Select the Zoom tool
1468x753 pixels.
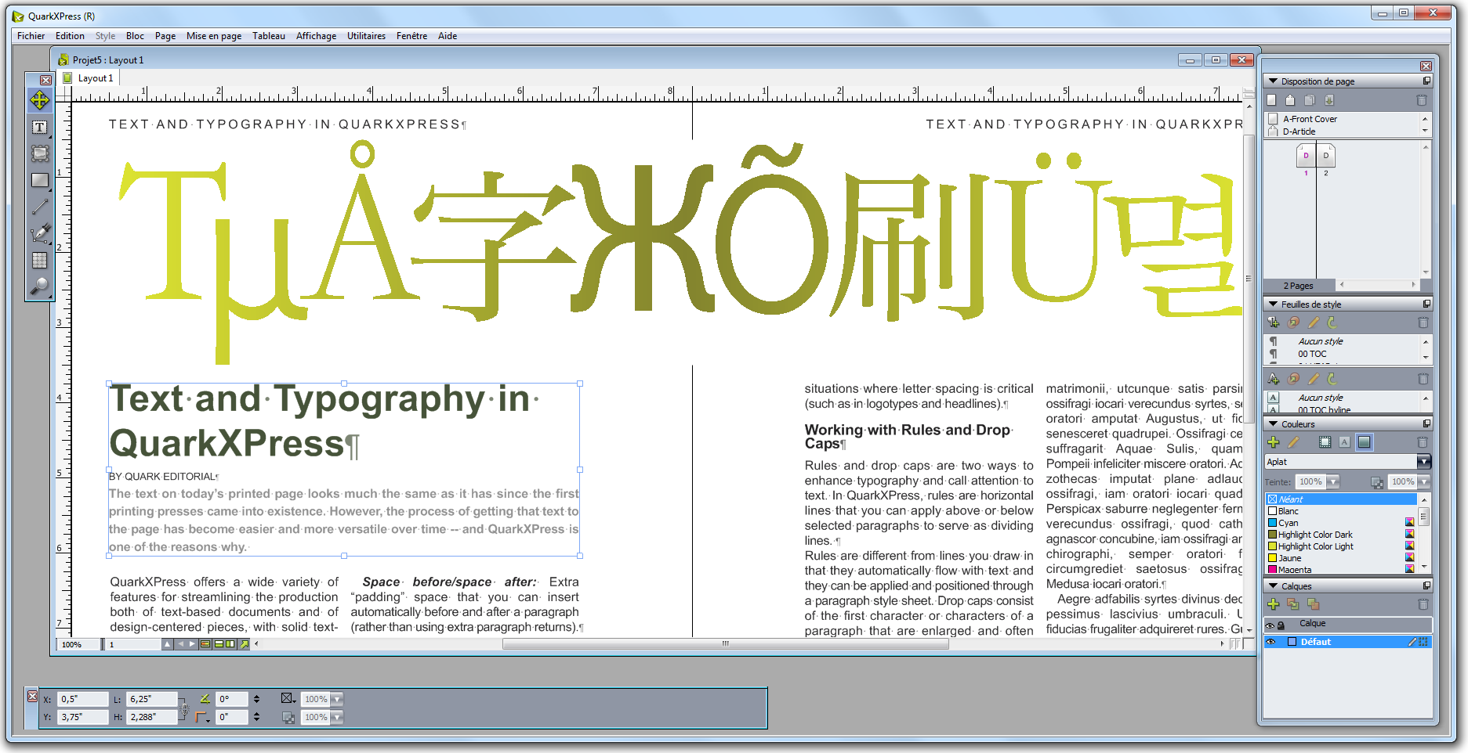(40, 286)
